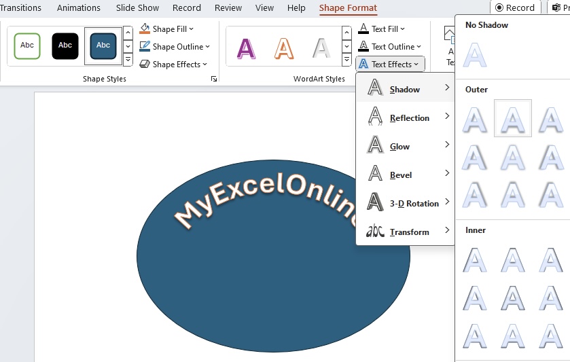The width and height of the screenshot is (570, 362).
Task: Select the No Shadow text preset
Action: point(474,55)
